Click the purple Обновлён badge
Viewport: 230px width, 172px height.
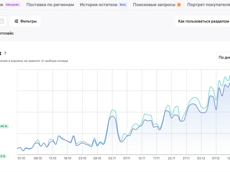[13, 5]
